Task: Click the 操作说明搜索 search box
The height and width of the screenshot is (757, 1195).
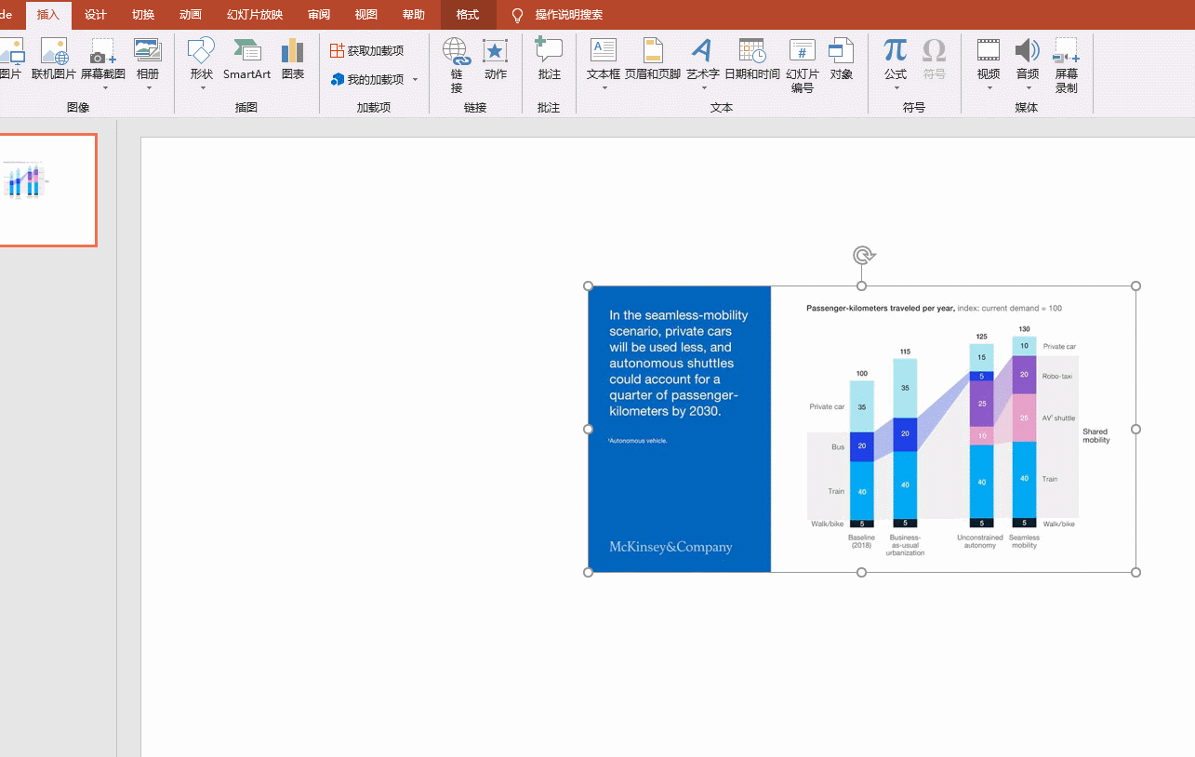Action: [x=568, y=15]
